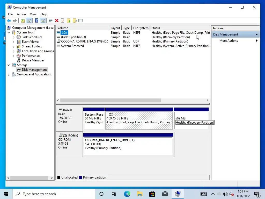Open File Explorer from the taskbar
The image size is (265, 199).
(139, 194)
